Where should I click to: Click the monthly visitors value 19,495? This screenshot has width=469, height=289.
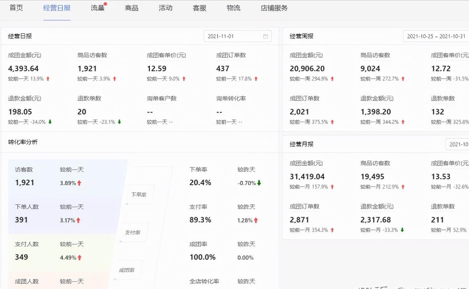coord(372,176)
